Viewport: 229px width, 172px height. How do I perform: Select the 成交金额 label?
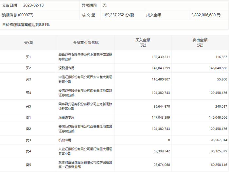(x=153, y=15)
